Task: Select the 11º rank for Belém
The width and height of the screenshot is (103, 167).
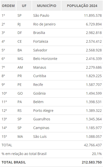Action: pyautogui.click(x=4, y=102)
